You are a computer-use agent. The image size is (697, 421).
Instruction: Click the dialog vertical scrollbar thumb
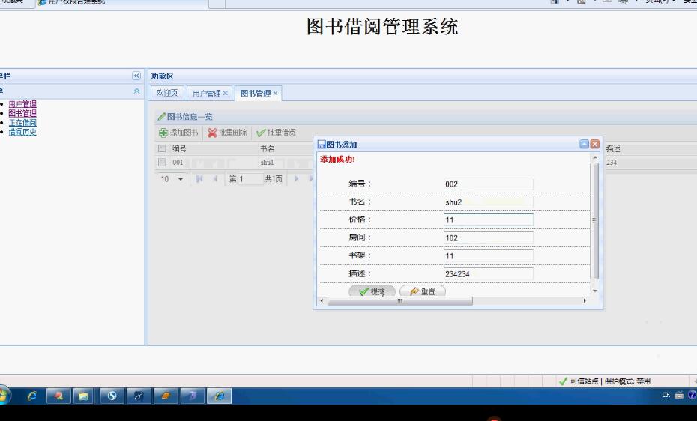click(594, 221)
